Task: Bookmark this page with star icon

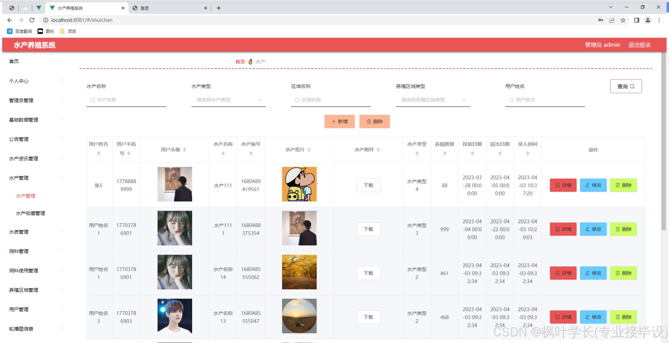Action: click(x=623, y=20)
